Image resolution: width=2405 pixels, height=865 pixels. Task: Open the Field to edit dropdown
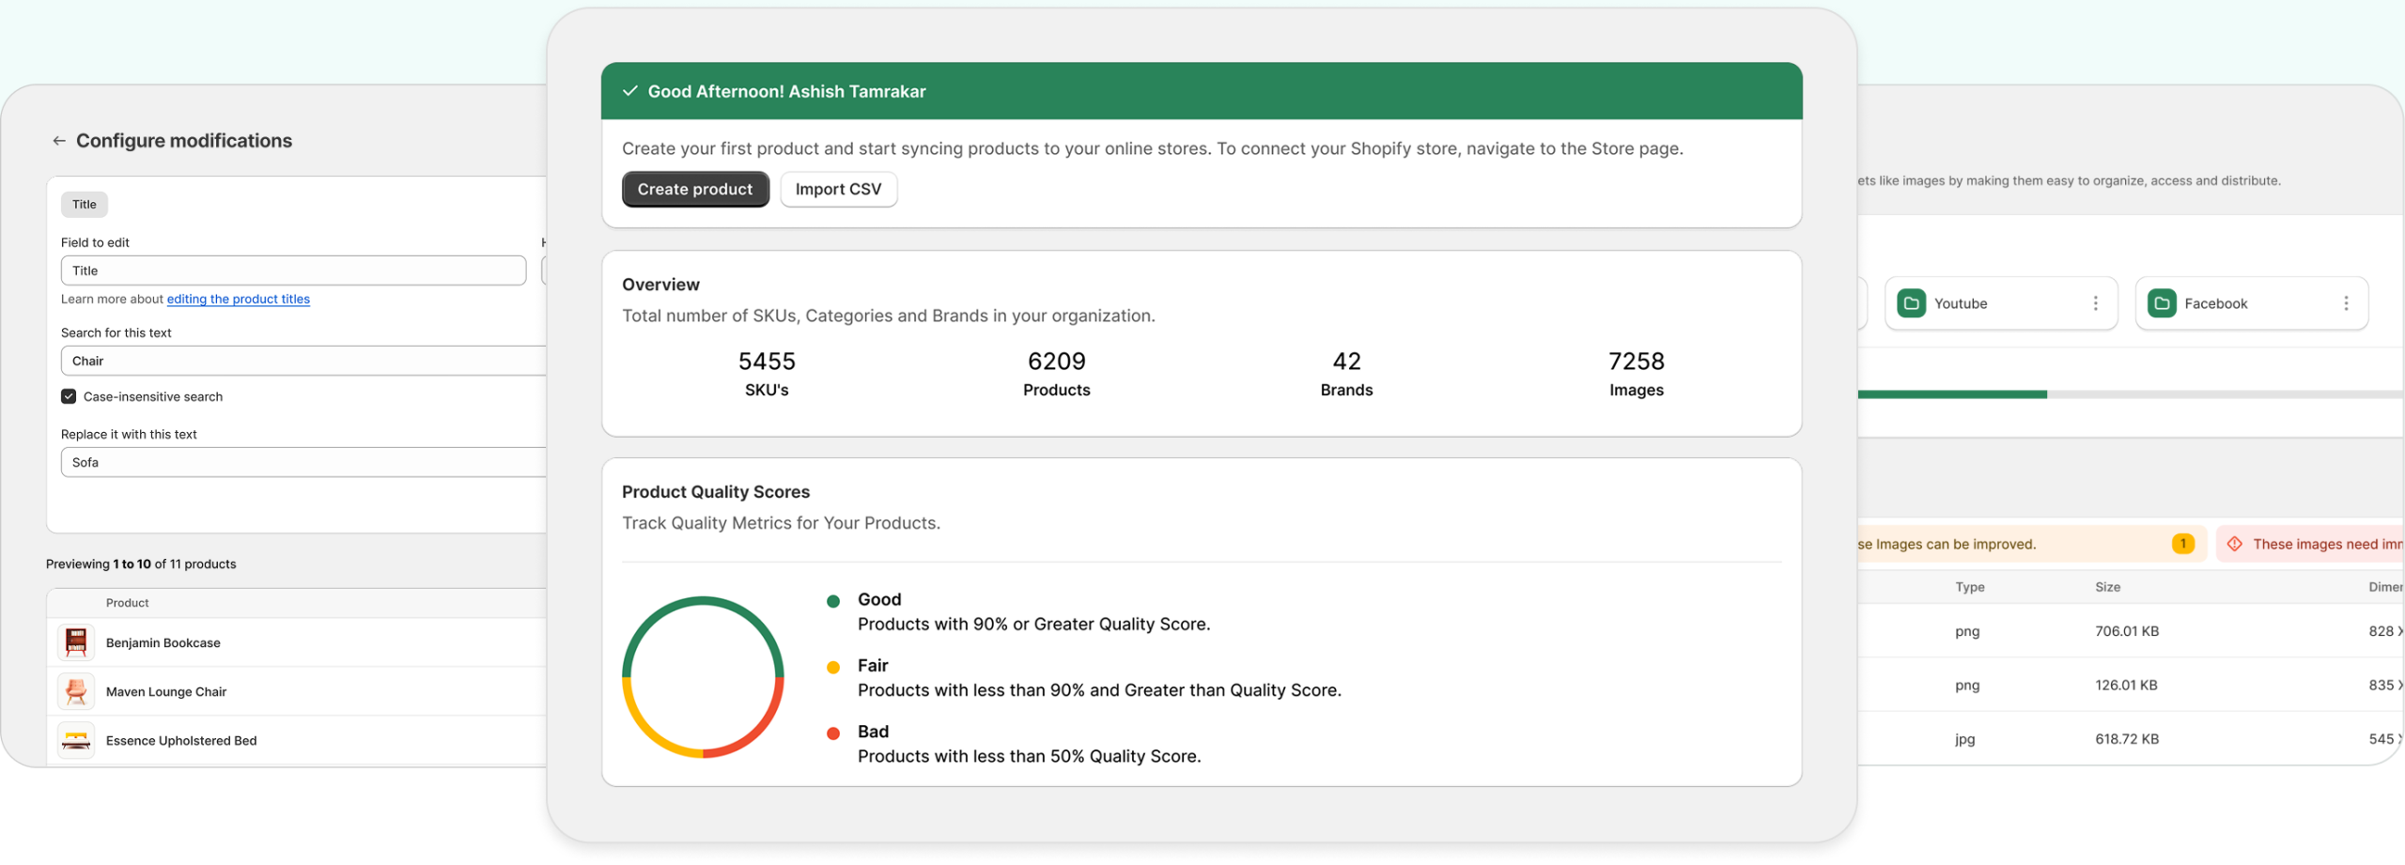point(293,270)
